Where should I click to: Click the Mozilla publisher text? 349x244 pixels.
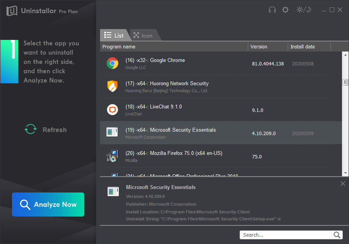131,160
